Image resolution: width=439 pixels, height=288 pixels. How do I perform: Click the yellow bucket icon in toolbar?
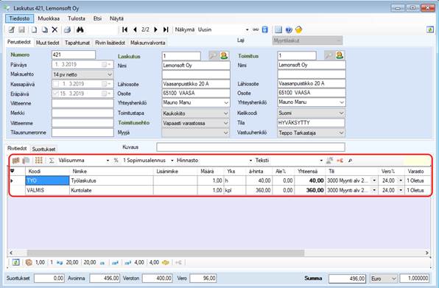299,29
